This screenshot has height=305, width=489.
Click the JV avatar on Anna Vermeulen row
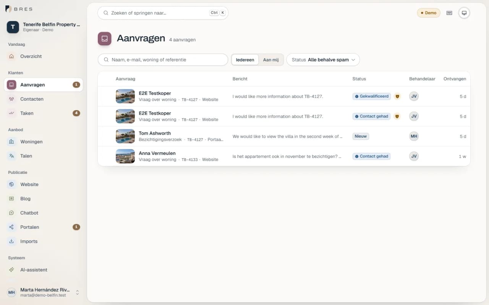(x=414, y=156)
